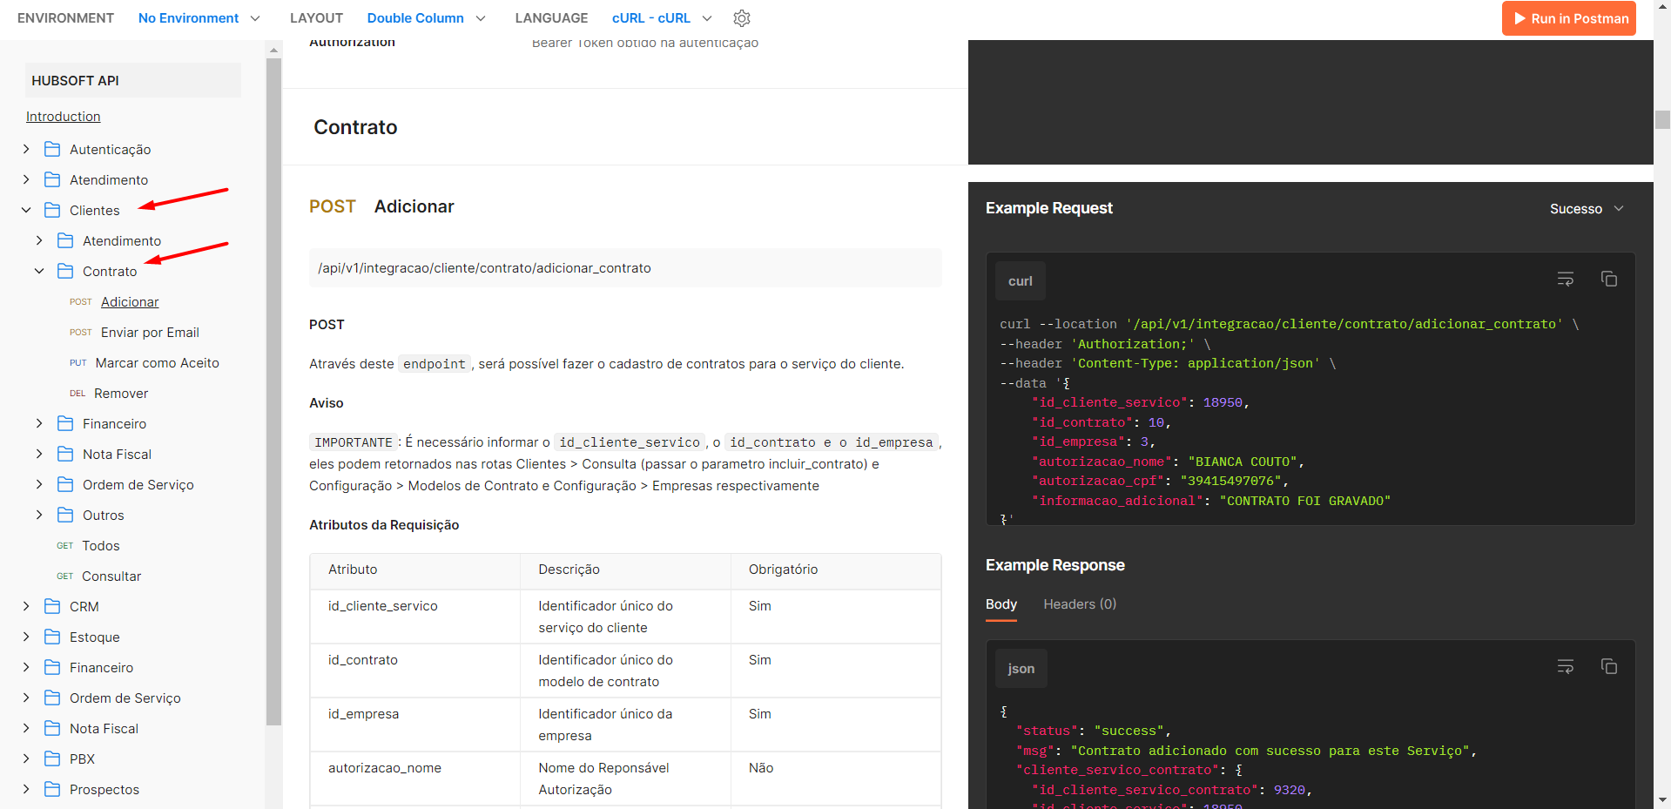The height and width of the screenshot is (809, 1671).
Task: Select the top-level Financeiro folder
Action: click(x=101, y=668)
